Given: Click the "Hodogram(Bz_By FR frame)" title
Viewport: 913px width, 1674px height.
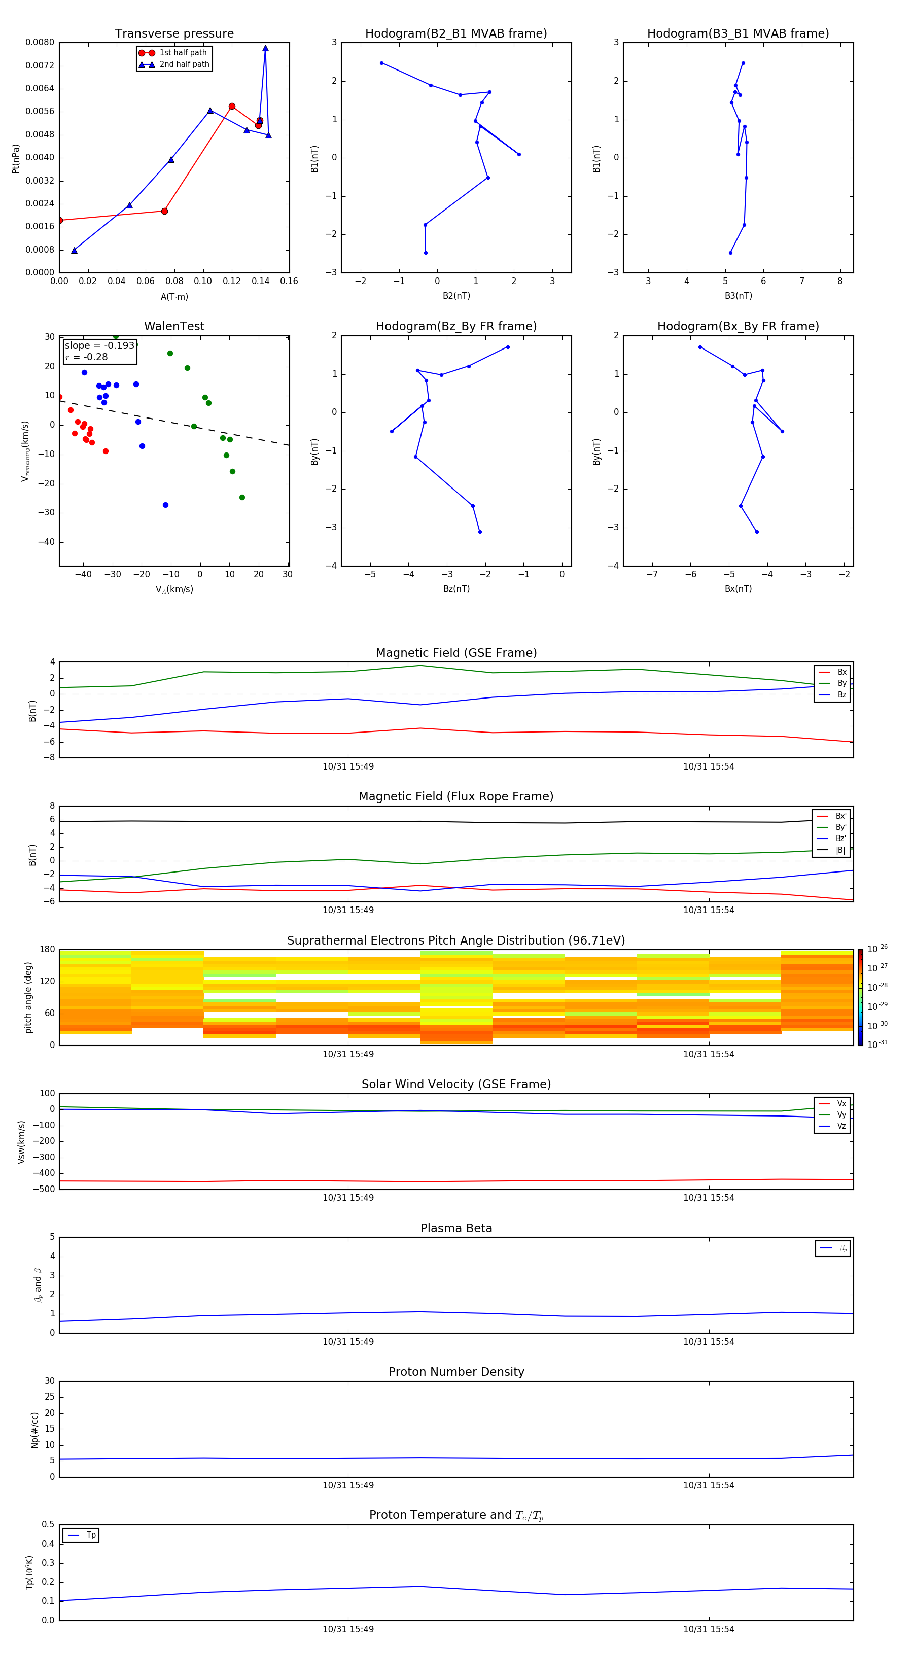Looking at the screenshot, I should point(456,326).
